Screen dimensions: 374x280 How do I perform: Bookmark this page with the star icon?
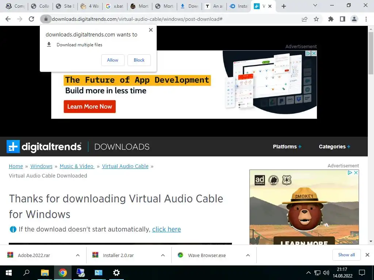click(316, 19)
